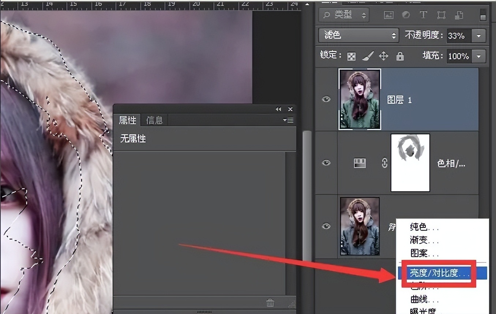
Task: Hide the 图层 1 layer via eye icon
Action: 326,99
